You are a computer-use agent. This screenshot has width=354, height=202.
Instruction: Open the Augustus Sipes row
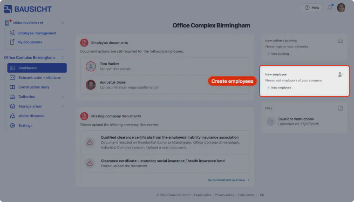[165, 85]
